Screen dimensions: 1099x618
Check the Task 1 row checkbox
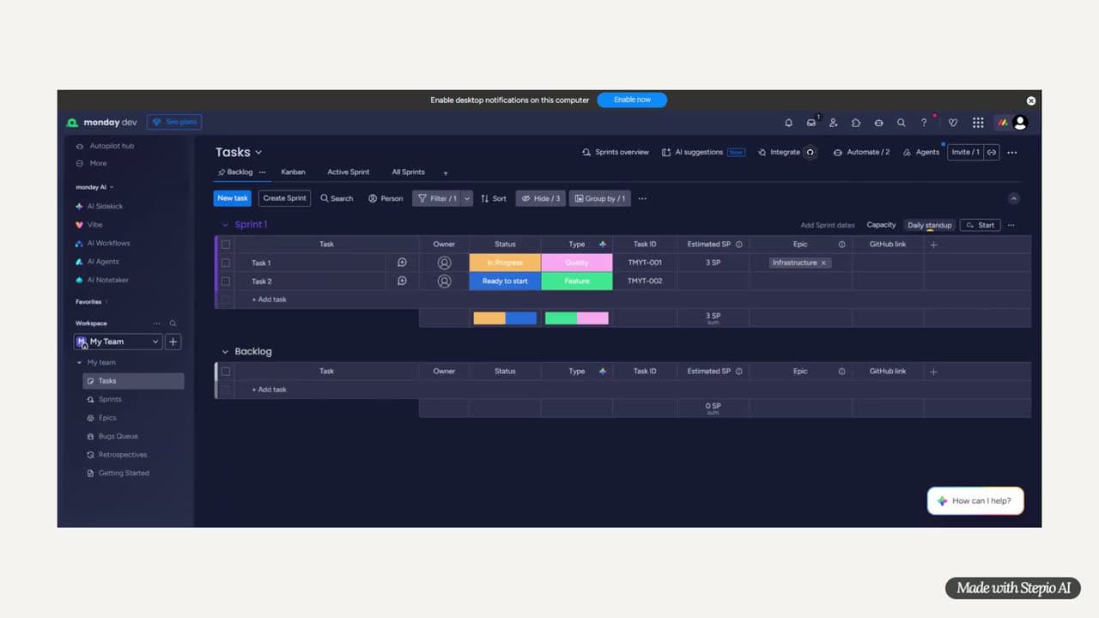(226, 263)
